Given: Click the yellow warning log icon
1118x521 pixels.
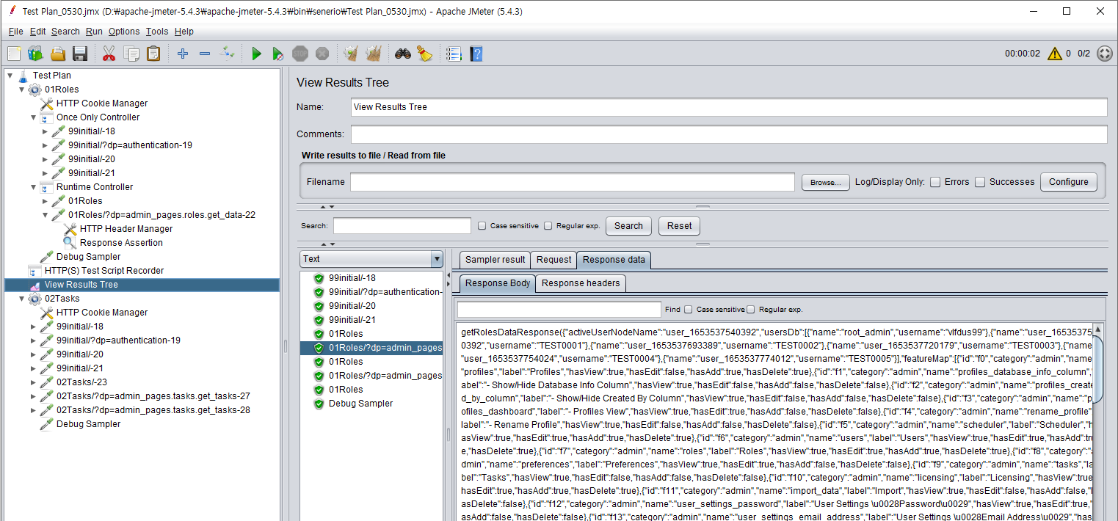Looking at the screenshot, I should coord(1054,54).
